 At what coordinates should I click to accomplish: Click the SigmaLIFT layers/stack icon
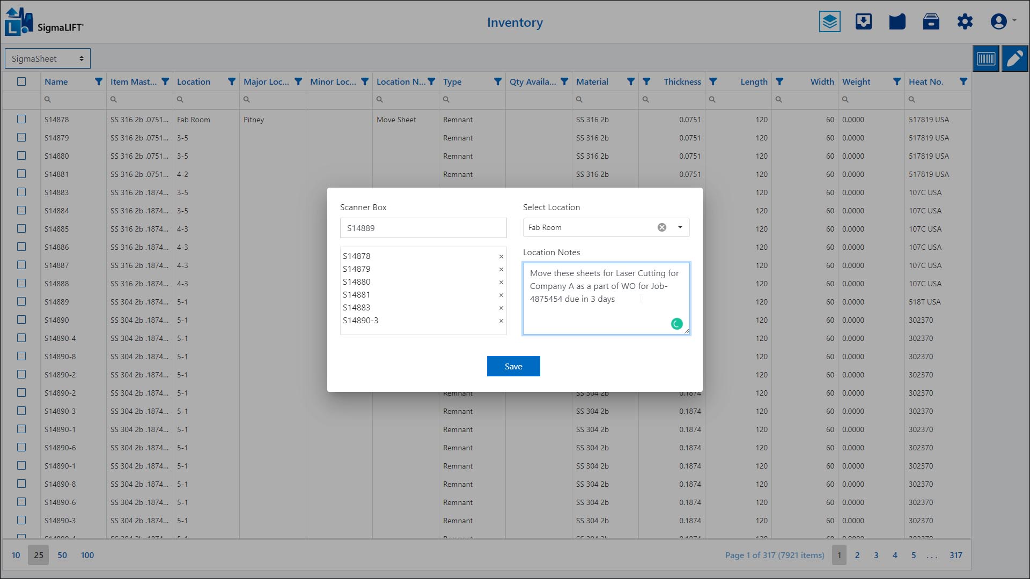pyautogui.click(x=829, y=21)
